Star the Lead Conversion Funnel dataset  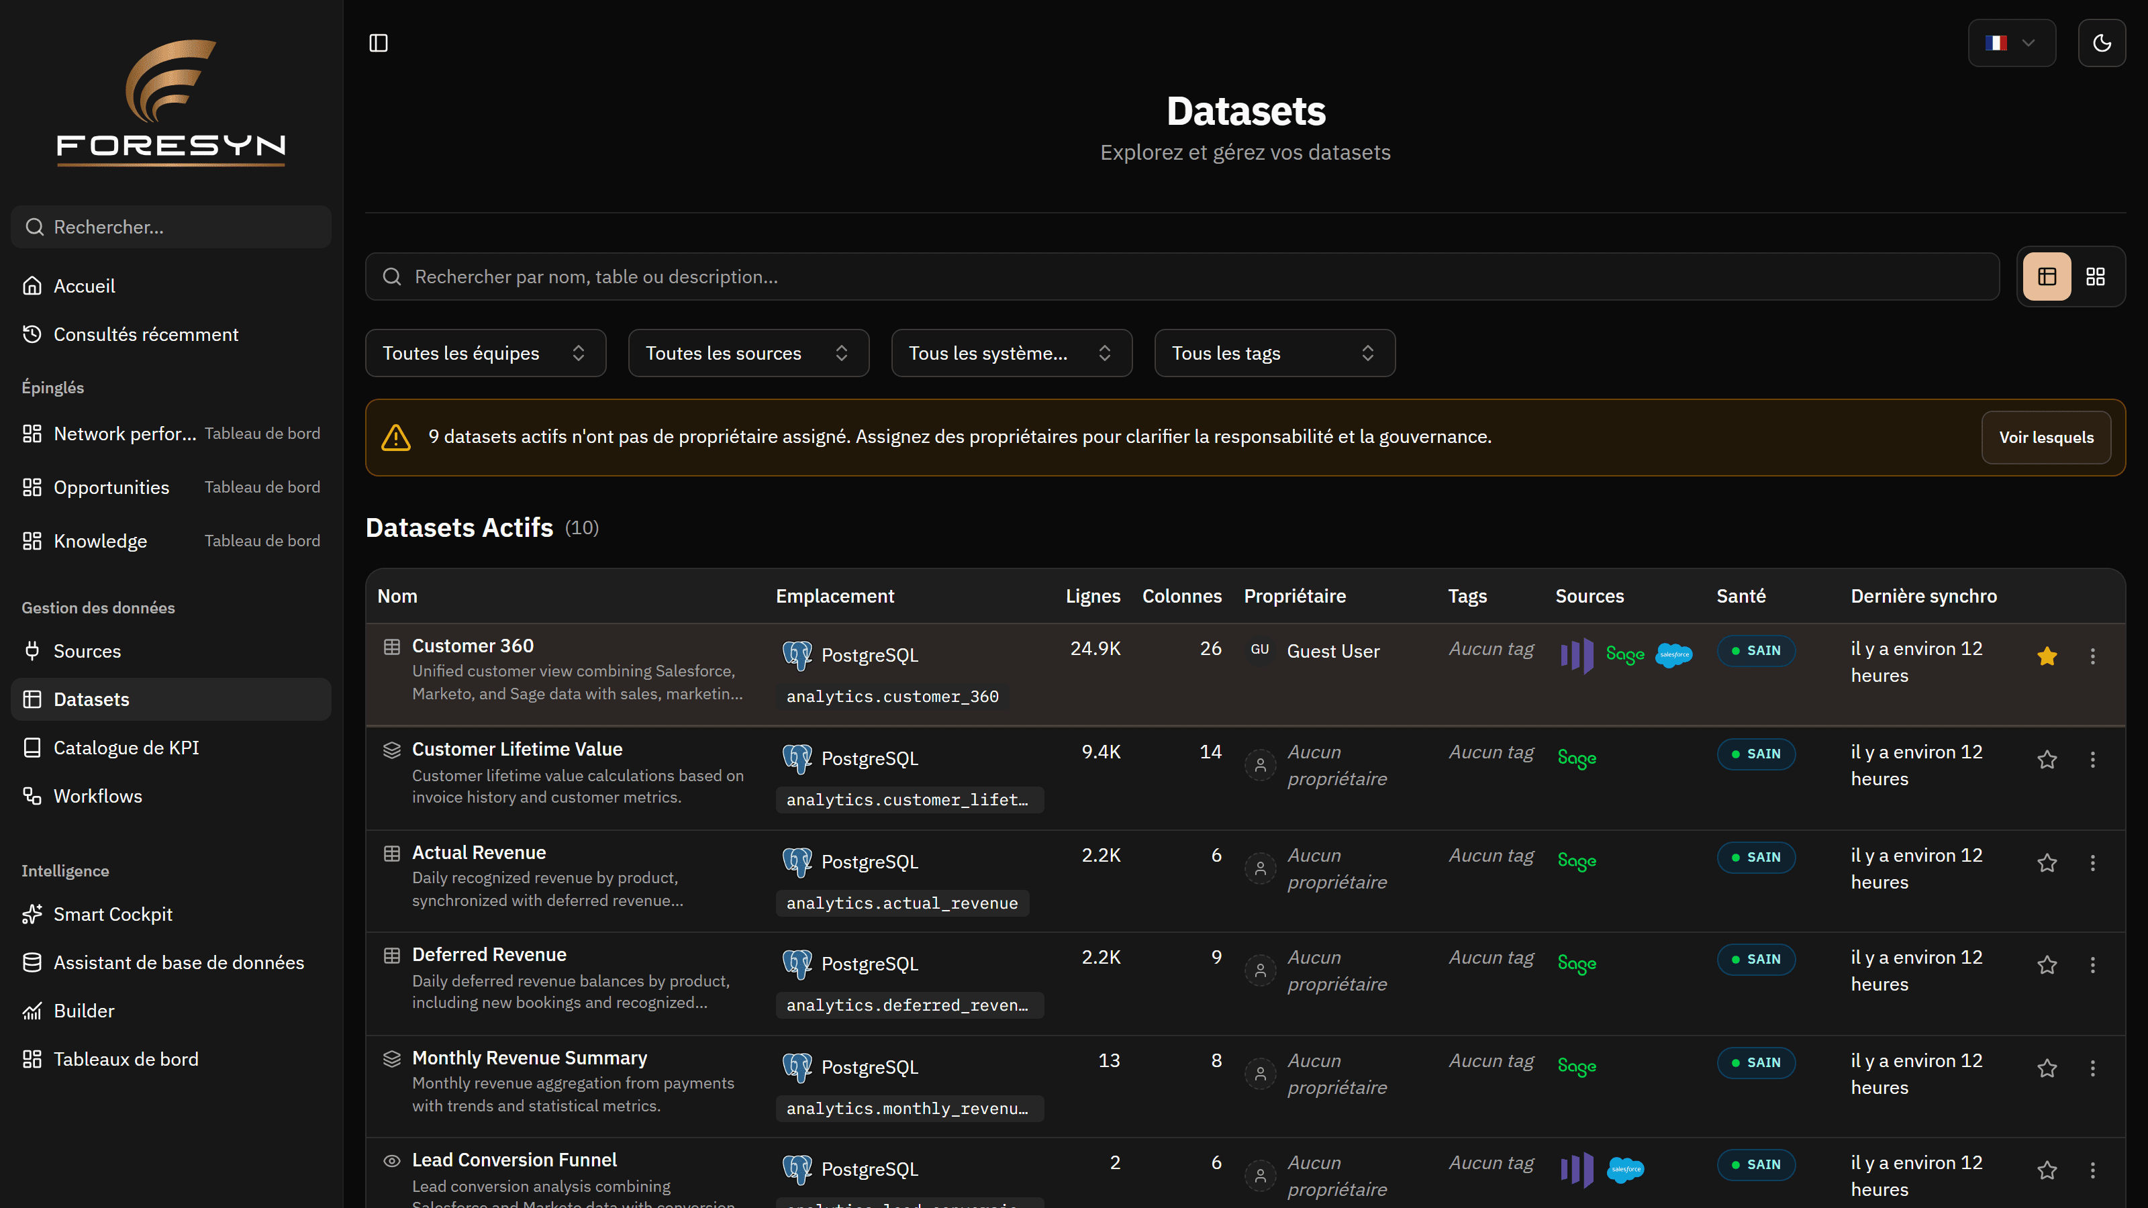(2047, 1170)
